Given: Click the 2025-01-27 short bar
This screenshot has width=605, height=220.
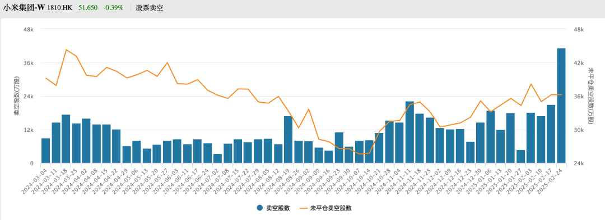Looking at the screenshot, I should pos(521,156).
